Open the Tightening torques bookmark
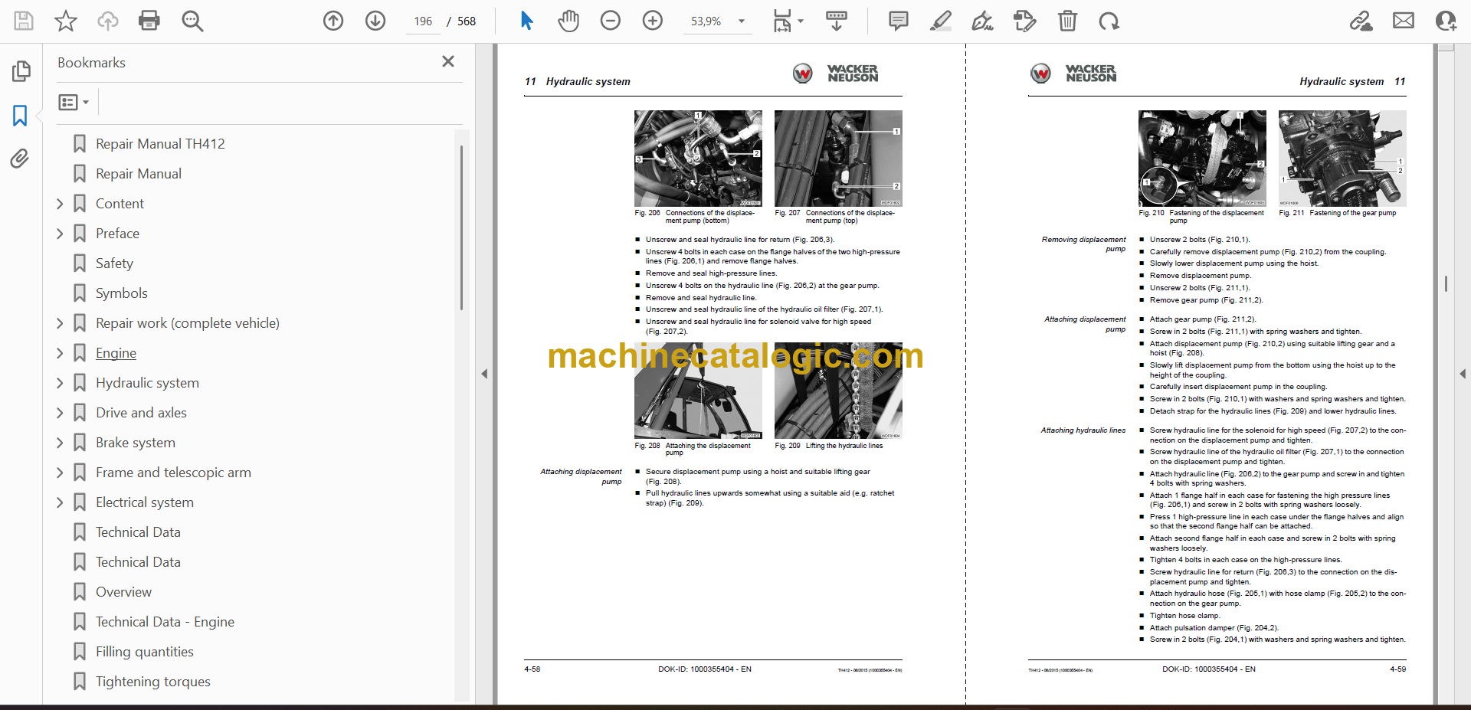The height and width of the screenshot is (710, 1471). click(152, 682)
